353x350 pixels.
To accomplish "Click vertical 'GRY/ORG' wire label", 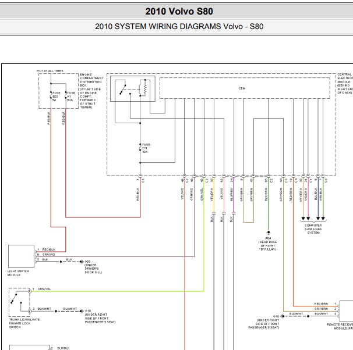I will click(x=301, y=195).
